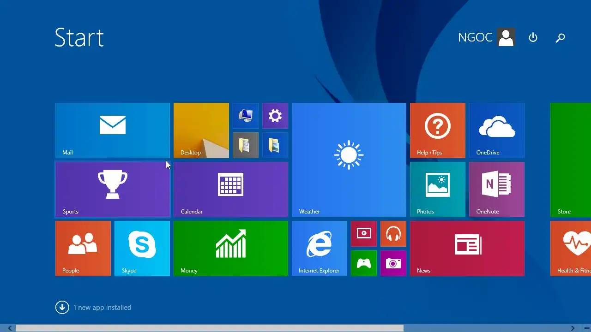Image resolution: width=591 pixels, height=332 pixels.
Task: Launch the Skype tile
Action: (x=142, y=249)
